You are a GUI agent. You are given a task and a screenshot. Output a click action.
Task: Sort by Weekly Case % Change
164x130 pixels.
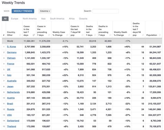pos(67,35)
